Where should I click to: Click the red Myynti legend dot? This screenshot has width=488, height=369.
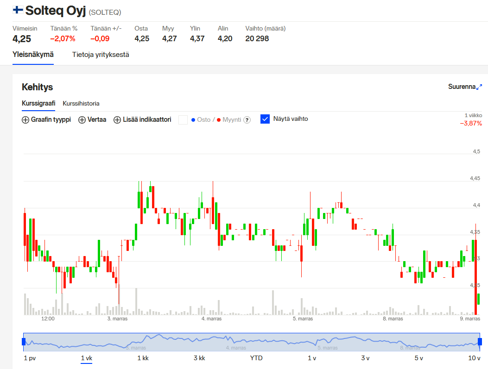click(x=219, y=120)
